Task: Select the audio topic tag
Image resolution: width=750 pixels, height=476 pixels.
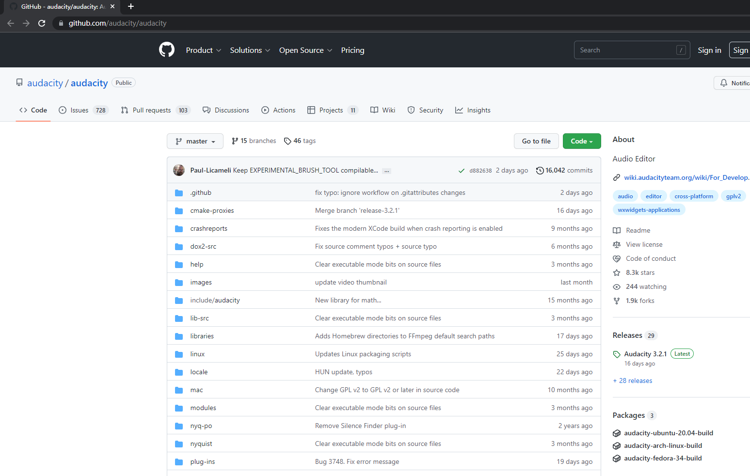Action: point(625,196)
